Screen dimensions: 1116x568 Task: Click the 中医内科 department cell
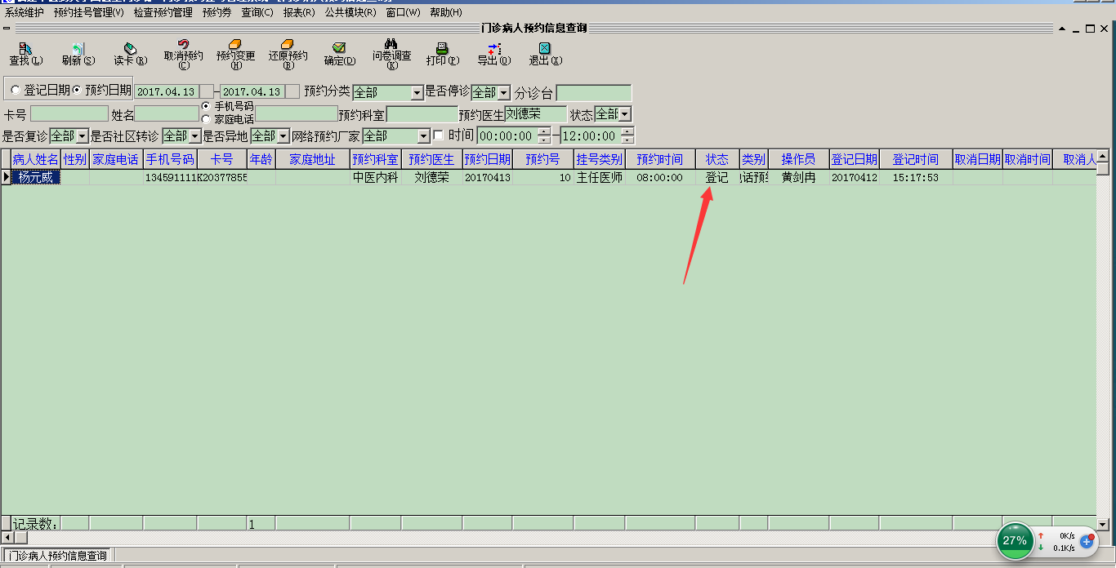[x=375, y=177]
